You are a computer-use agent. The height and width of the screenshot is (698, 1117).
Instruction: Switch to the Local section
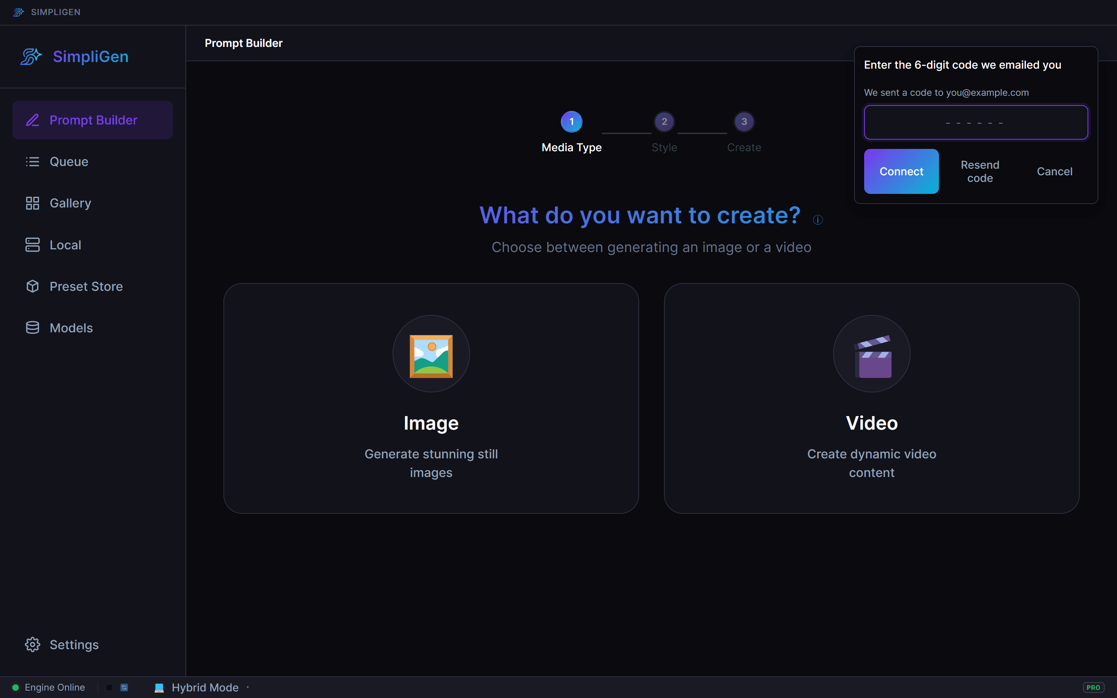point(93,245)
